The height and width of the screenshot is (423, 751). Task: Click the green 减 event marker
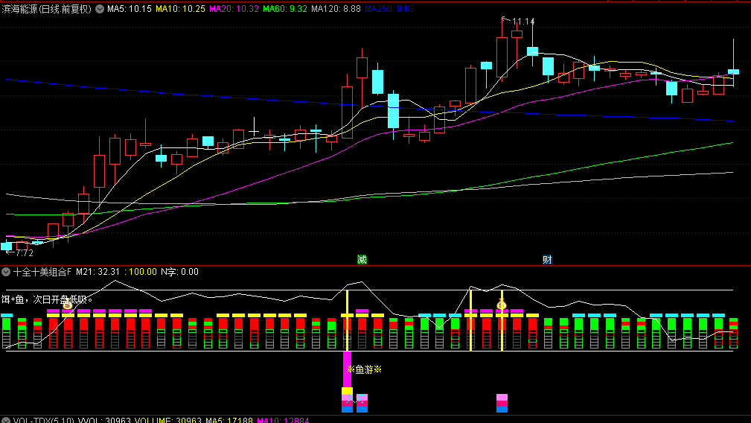[362, 260]
